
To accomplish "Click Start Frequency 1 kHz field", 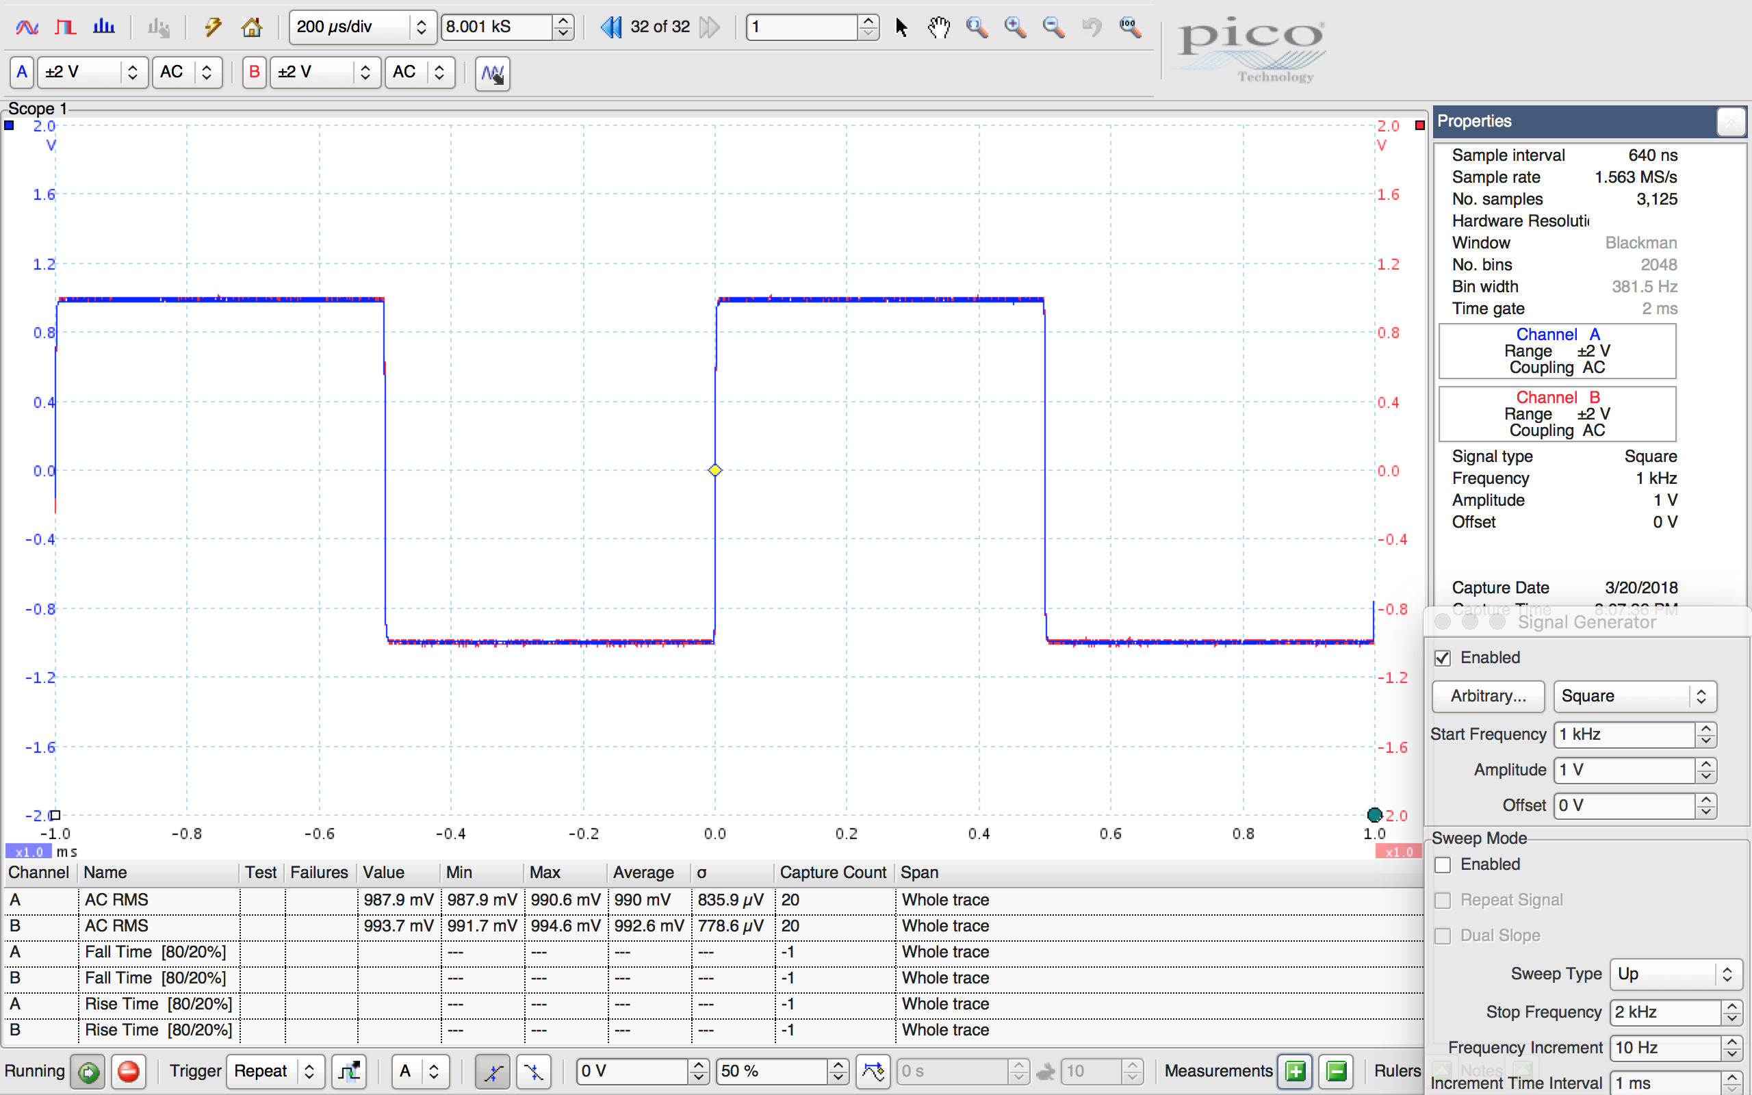I will pos(1624,734).
